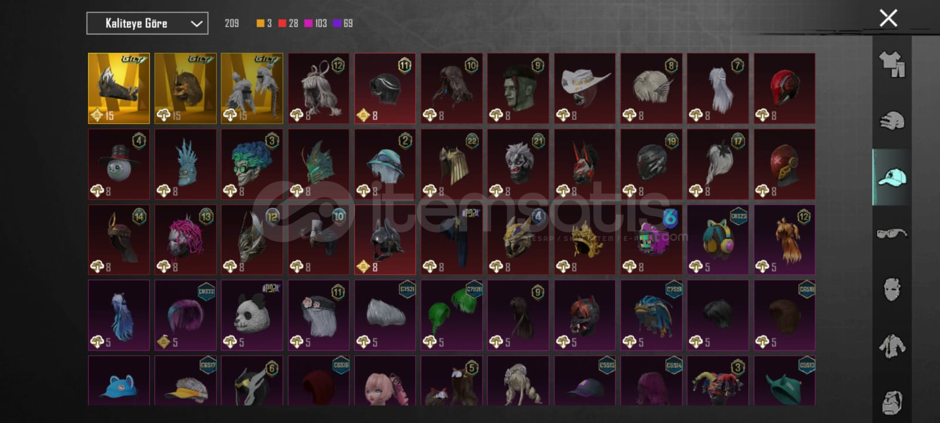
Task: Select the panda head mask item
Action: pyautogui.click(x=252, y=315)
